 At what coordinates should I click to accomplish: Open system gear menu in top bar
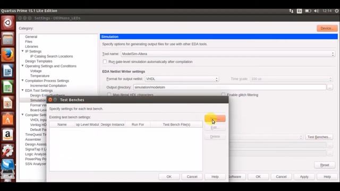tap(337, 11)
